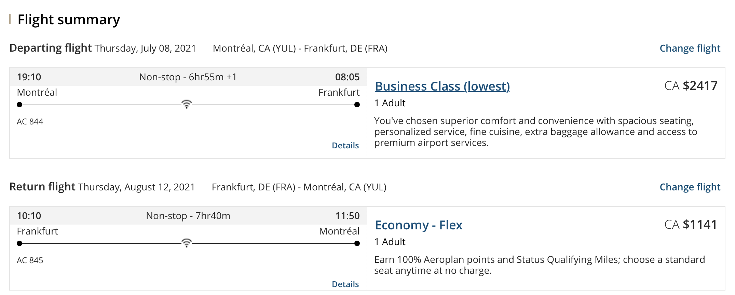Select the AC 844 flight number
Viewport: 735px width, 295px height.
[x=30, y=122]
